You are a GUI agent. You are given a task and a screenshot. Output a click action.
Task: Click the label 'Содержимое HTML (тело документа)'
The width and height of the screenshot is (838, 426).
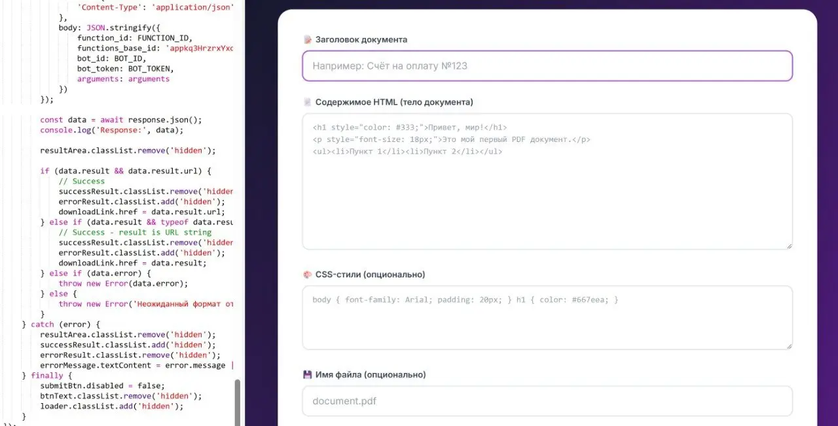394,102
